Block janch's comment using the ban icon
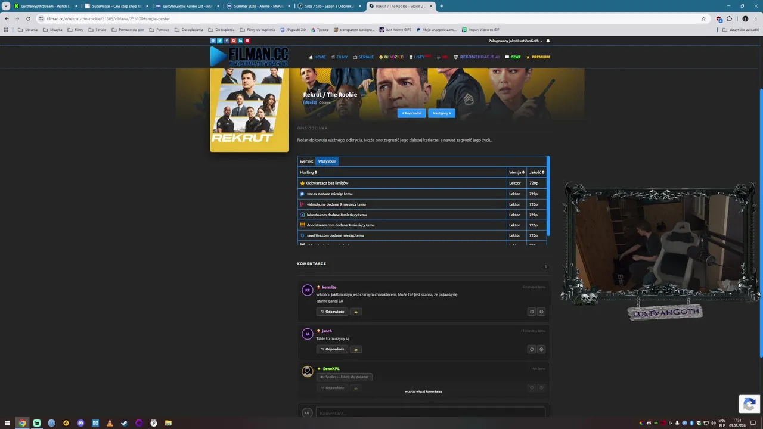Image resolution: width=763 pixels, height=429 pixels. [x=541, y=349]
